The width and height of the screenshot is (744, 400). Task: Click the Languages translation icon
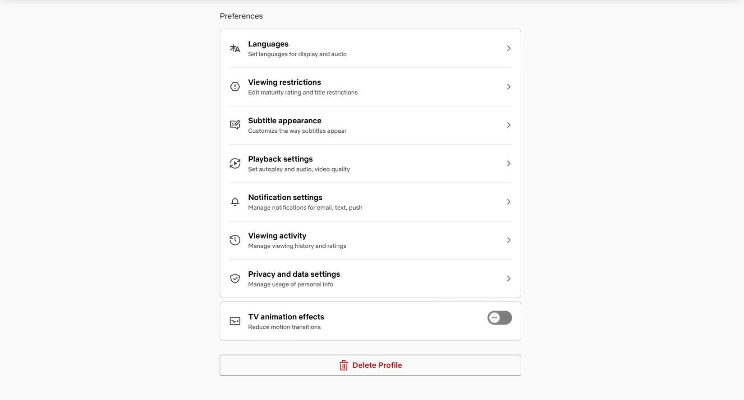click(235, 48)
